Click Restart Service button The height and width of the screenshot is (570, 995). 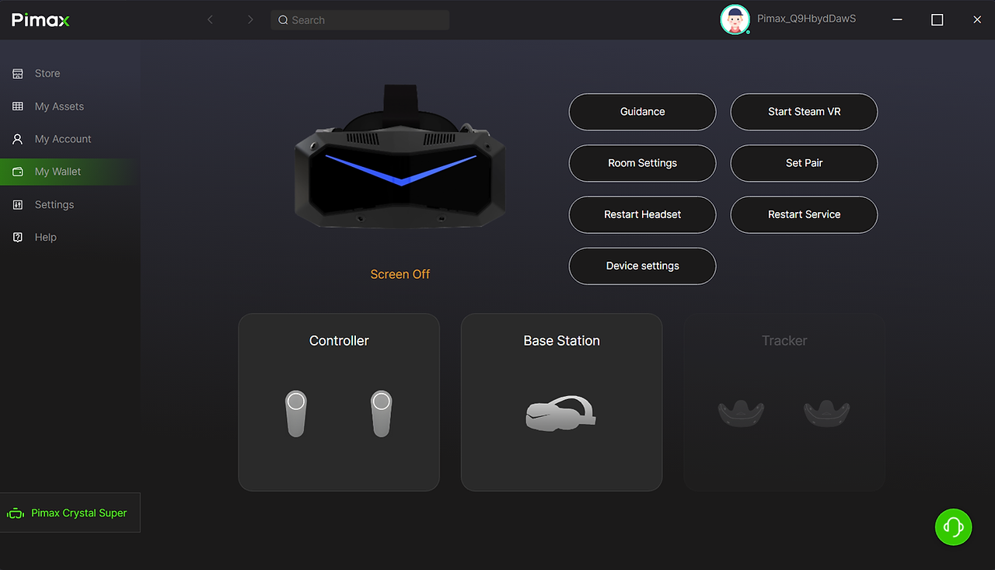point(804,214)
